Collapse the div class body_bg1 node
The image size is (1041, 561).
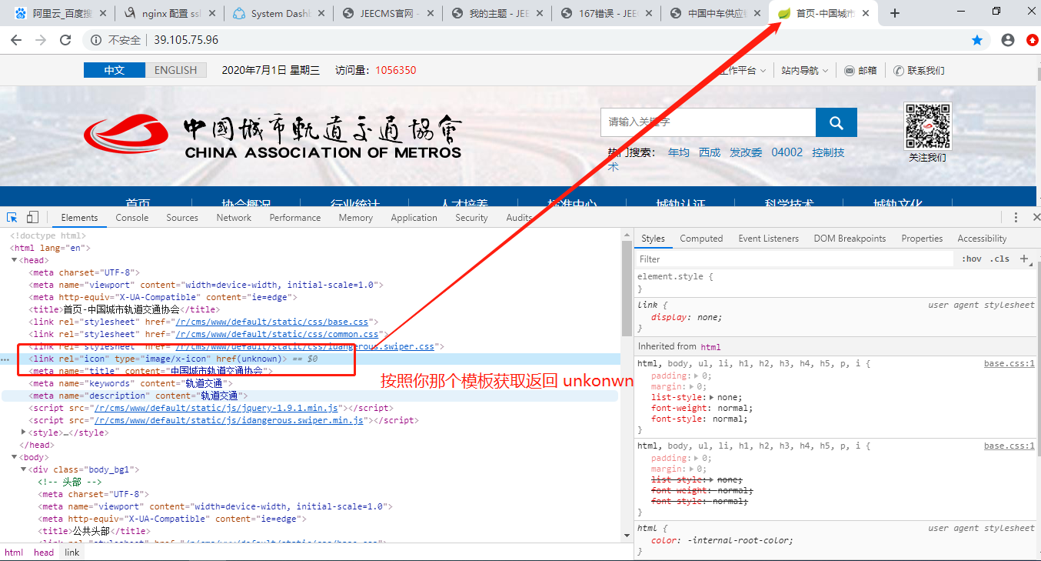point(24,469)
